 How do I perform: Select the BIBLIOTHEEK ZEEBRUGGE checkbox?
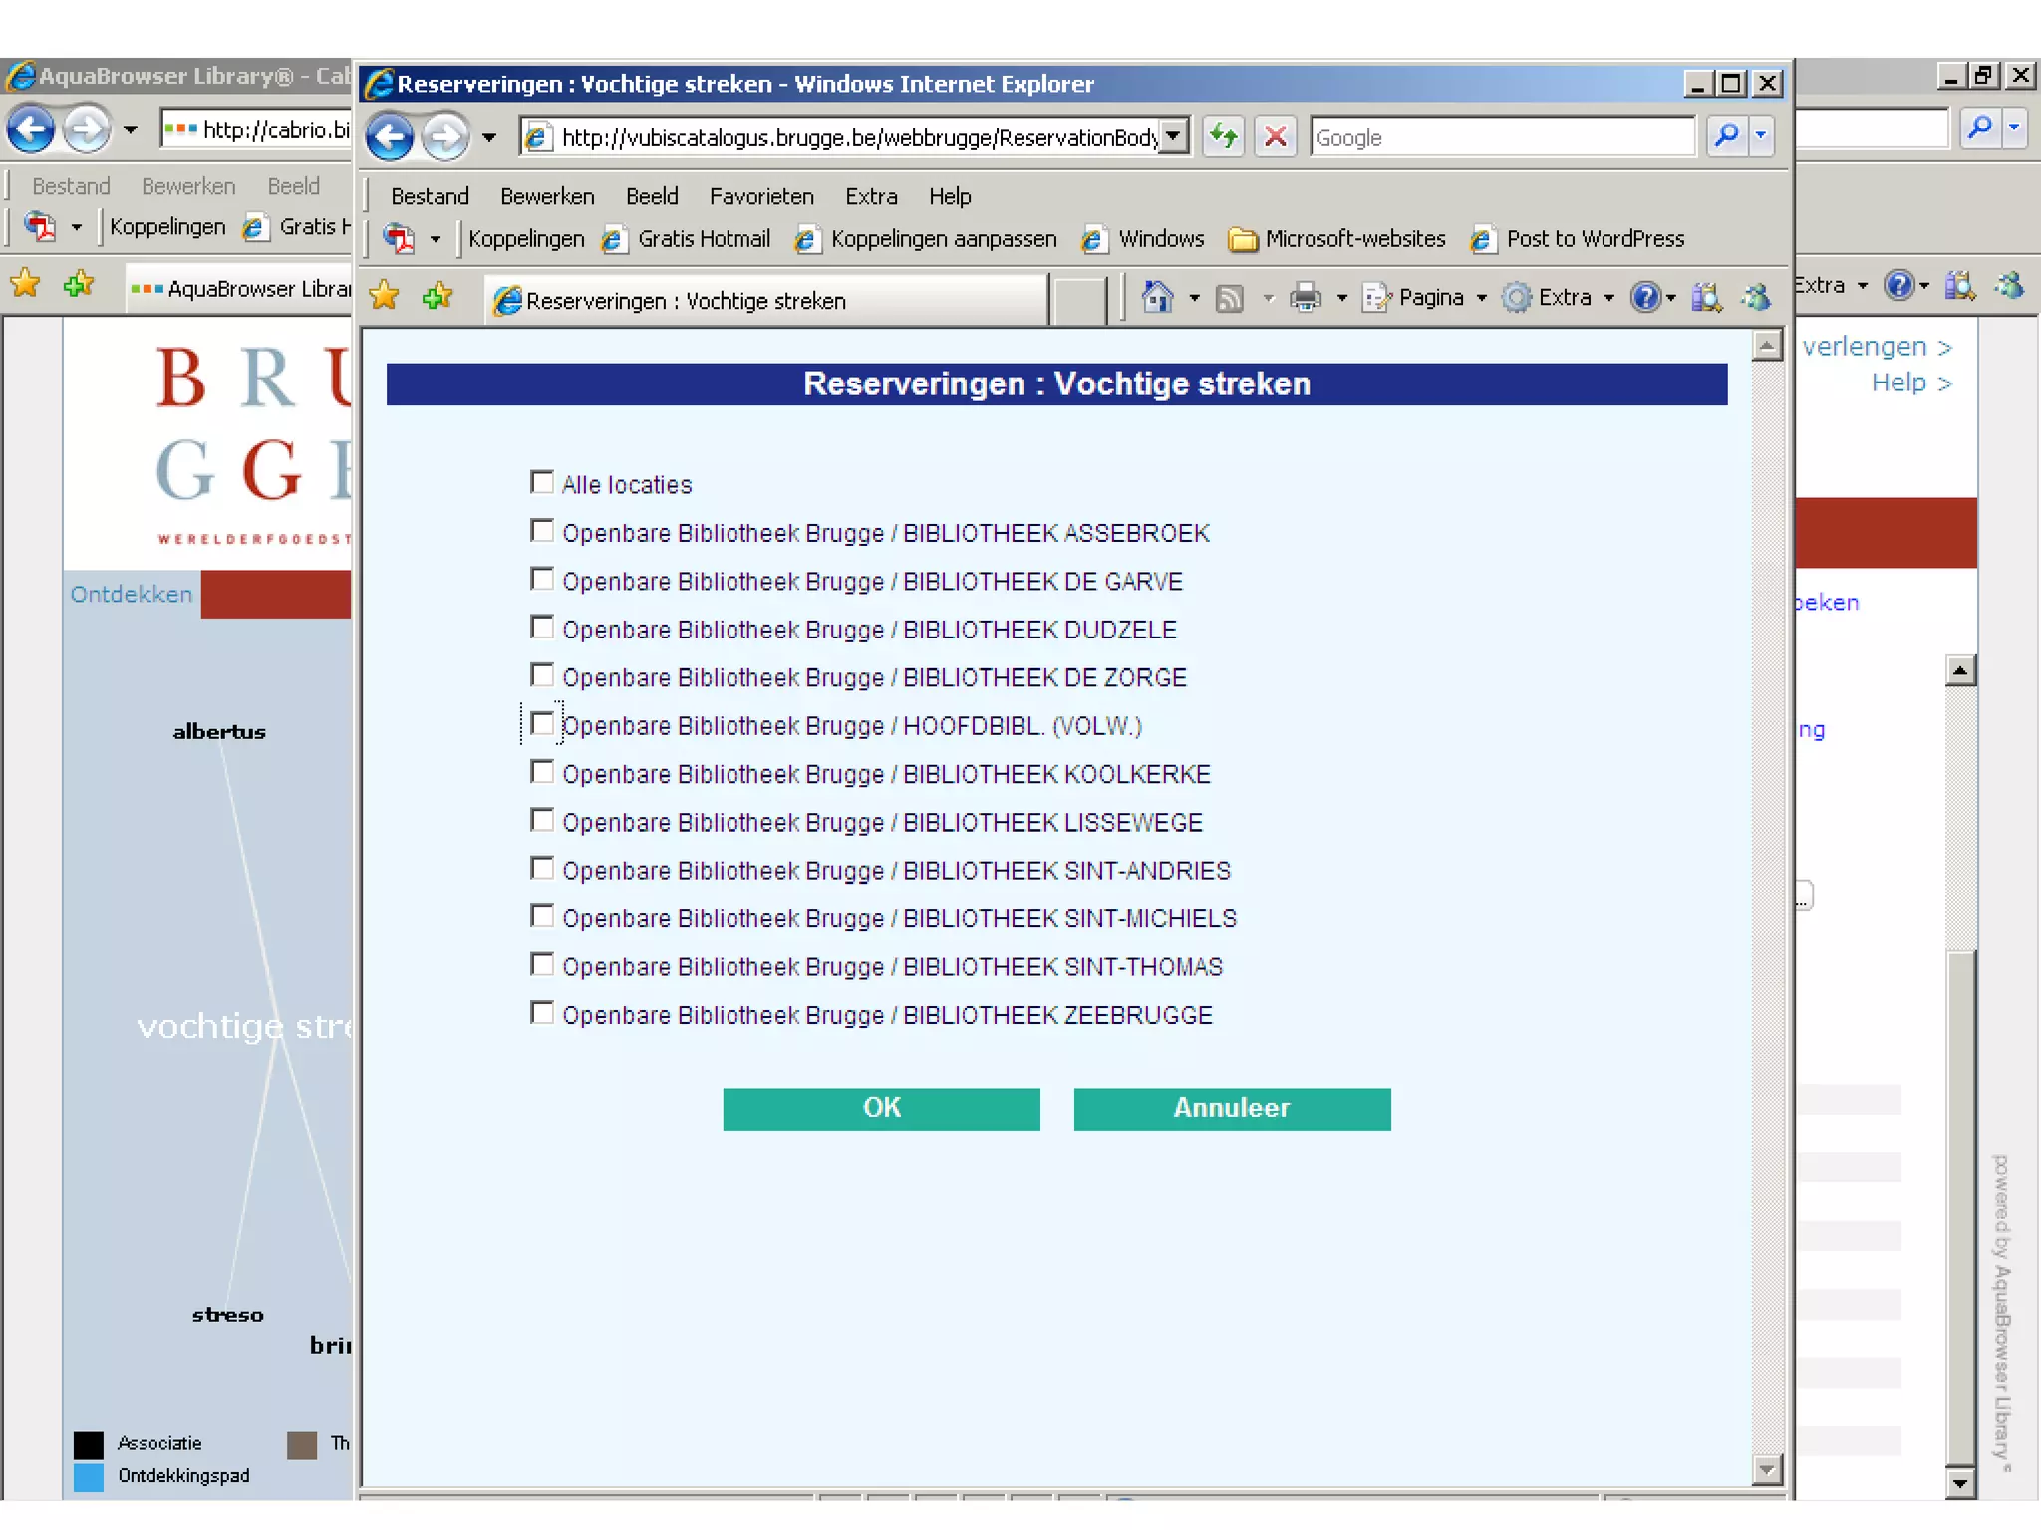pos(541,1013)
